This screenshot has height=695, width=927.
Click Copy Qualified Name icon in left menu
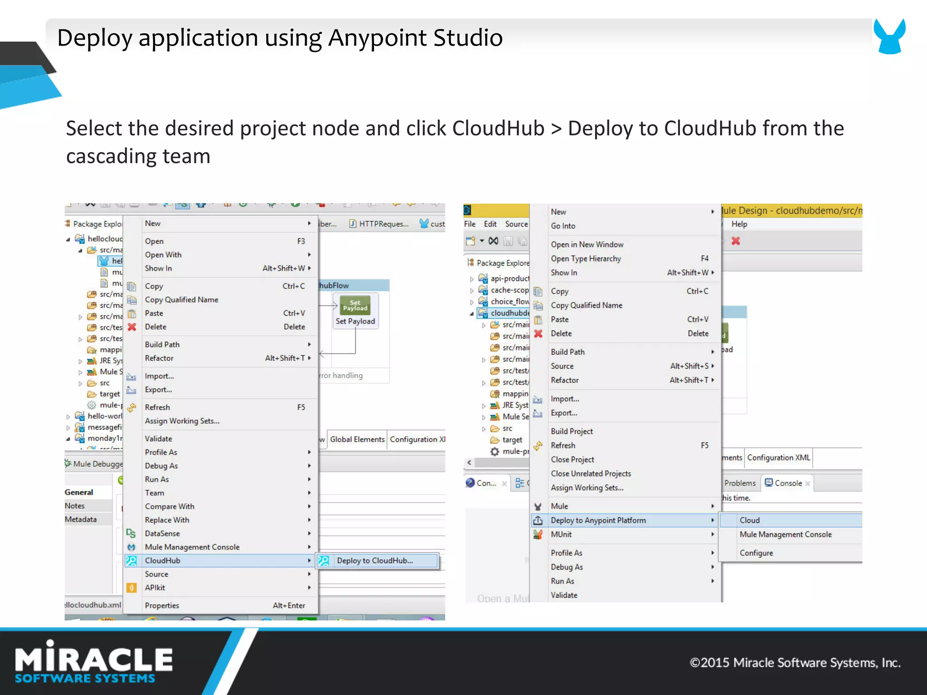132,300
